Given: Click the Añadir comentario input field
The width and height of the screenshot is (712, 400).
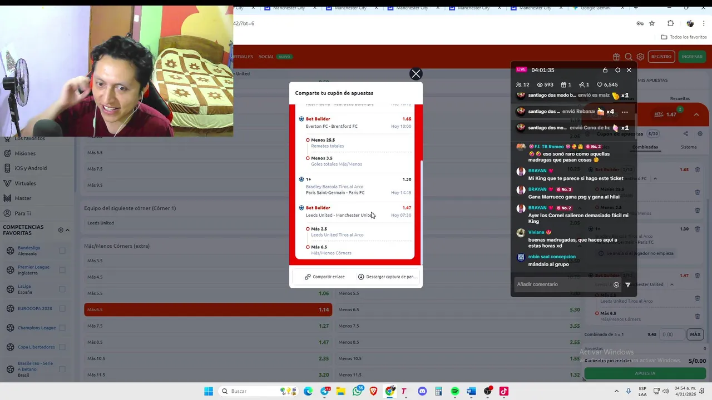Looking at the screenshot, I should (x=562, y=284).
